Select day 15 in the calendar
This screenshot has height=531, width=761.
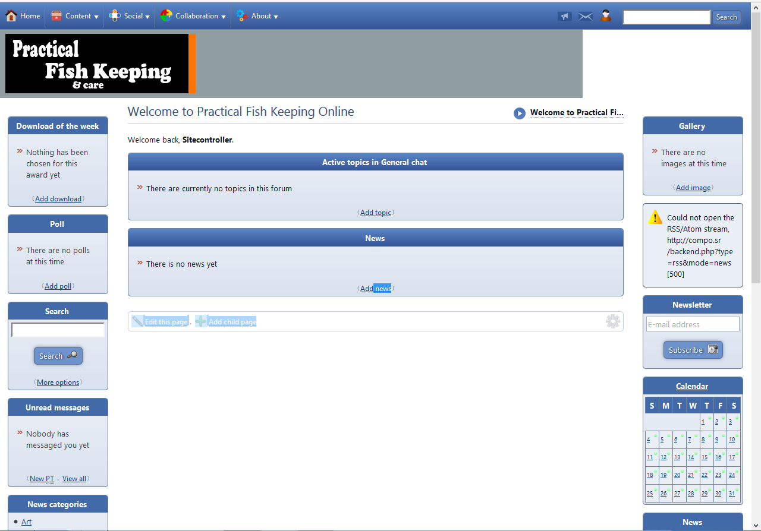[705, 457]
